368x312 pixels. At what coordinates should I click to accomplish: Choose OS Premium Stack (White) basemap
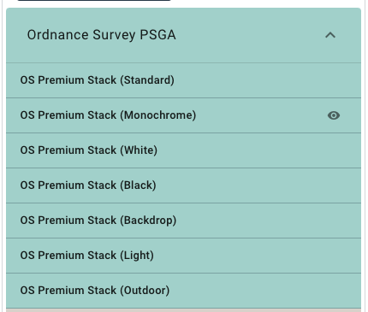[183, 150]
